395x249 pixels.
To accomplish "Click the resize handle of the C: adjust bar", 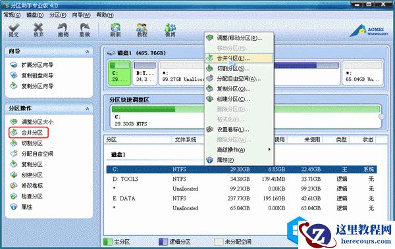I will tap(382, 116).
